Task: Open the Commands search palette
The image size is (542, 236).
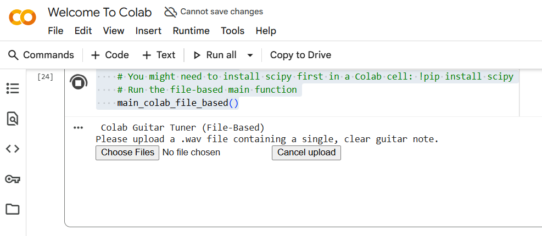Action: (41, 55)
